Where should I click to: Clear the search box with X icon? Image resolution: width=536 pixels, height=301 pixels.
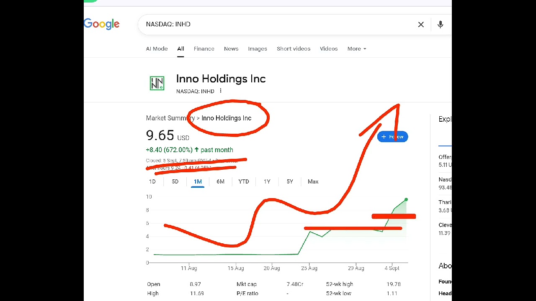pos(421,24)
